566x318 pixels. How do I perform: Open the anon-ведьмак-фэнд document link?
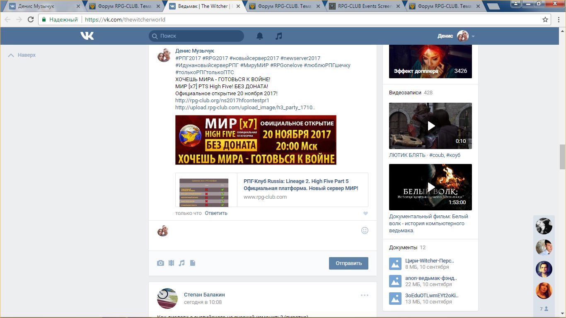pyautogui.click(x=431, y=278)
